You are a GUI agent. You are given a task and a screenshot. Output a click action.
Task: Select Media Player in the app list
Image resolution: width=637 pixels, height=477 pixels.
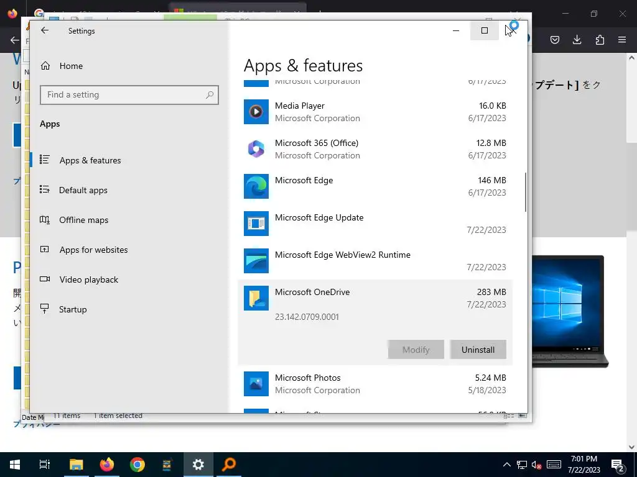375,112
